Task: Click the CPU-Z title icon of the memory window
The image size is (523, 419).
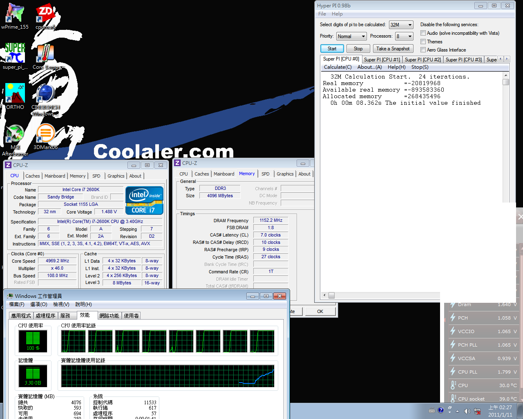Action: 177,163
